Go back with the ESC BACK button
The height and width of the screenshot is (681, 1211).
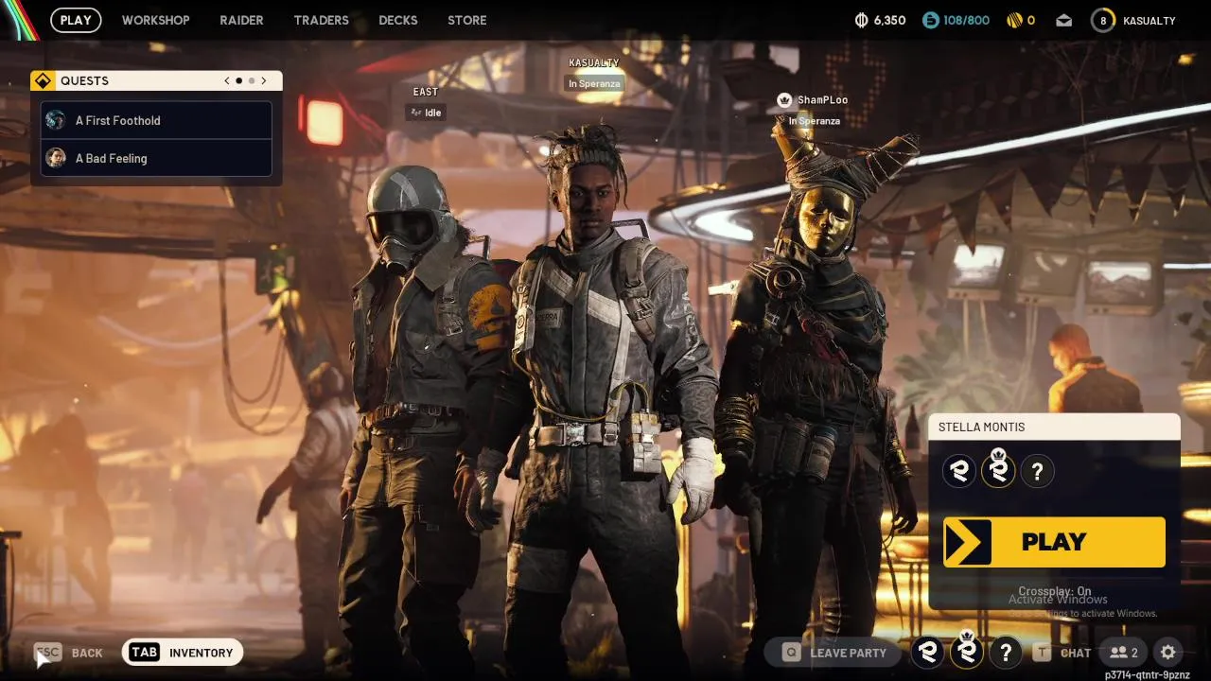click(68, 653)
